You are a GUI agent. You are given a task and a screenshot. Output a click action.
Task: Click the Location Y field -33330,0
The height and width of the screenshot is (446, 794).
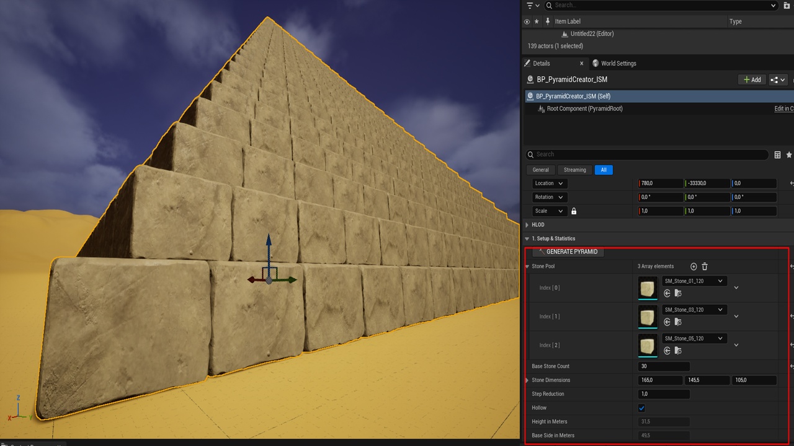click(x=707, y=183)
